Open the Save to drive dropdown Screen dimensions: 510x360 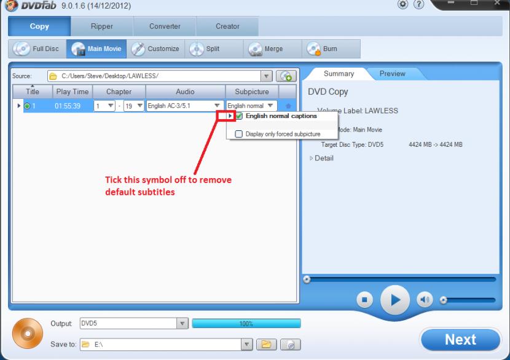coord(247,345)
